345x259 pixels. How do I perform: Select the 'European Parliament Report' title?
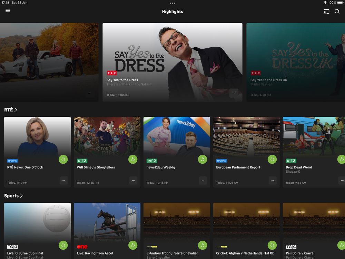tap(238, 167)
